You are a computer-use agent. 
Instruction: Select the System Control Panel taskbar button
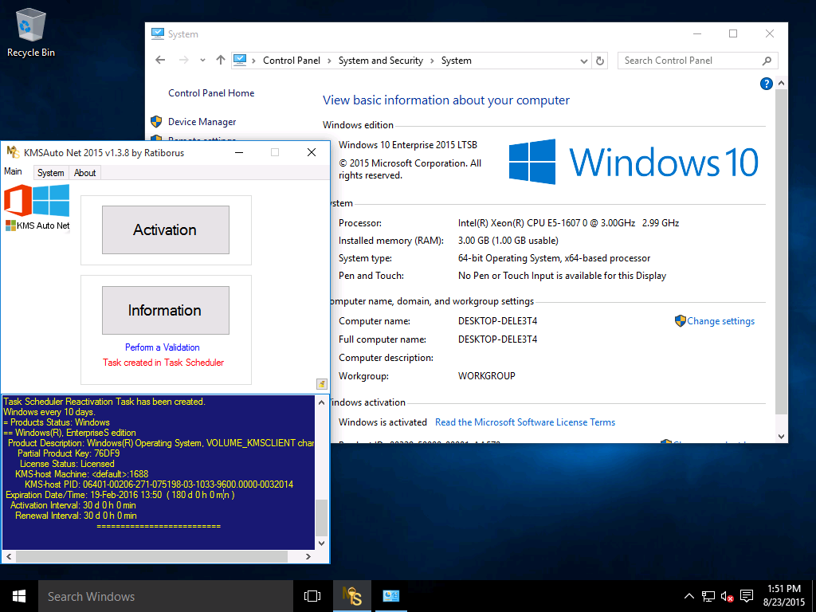click(390, 596)
